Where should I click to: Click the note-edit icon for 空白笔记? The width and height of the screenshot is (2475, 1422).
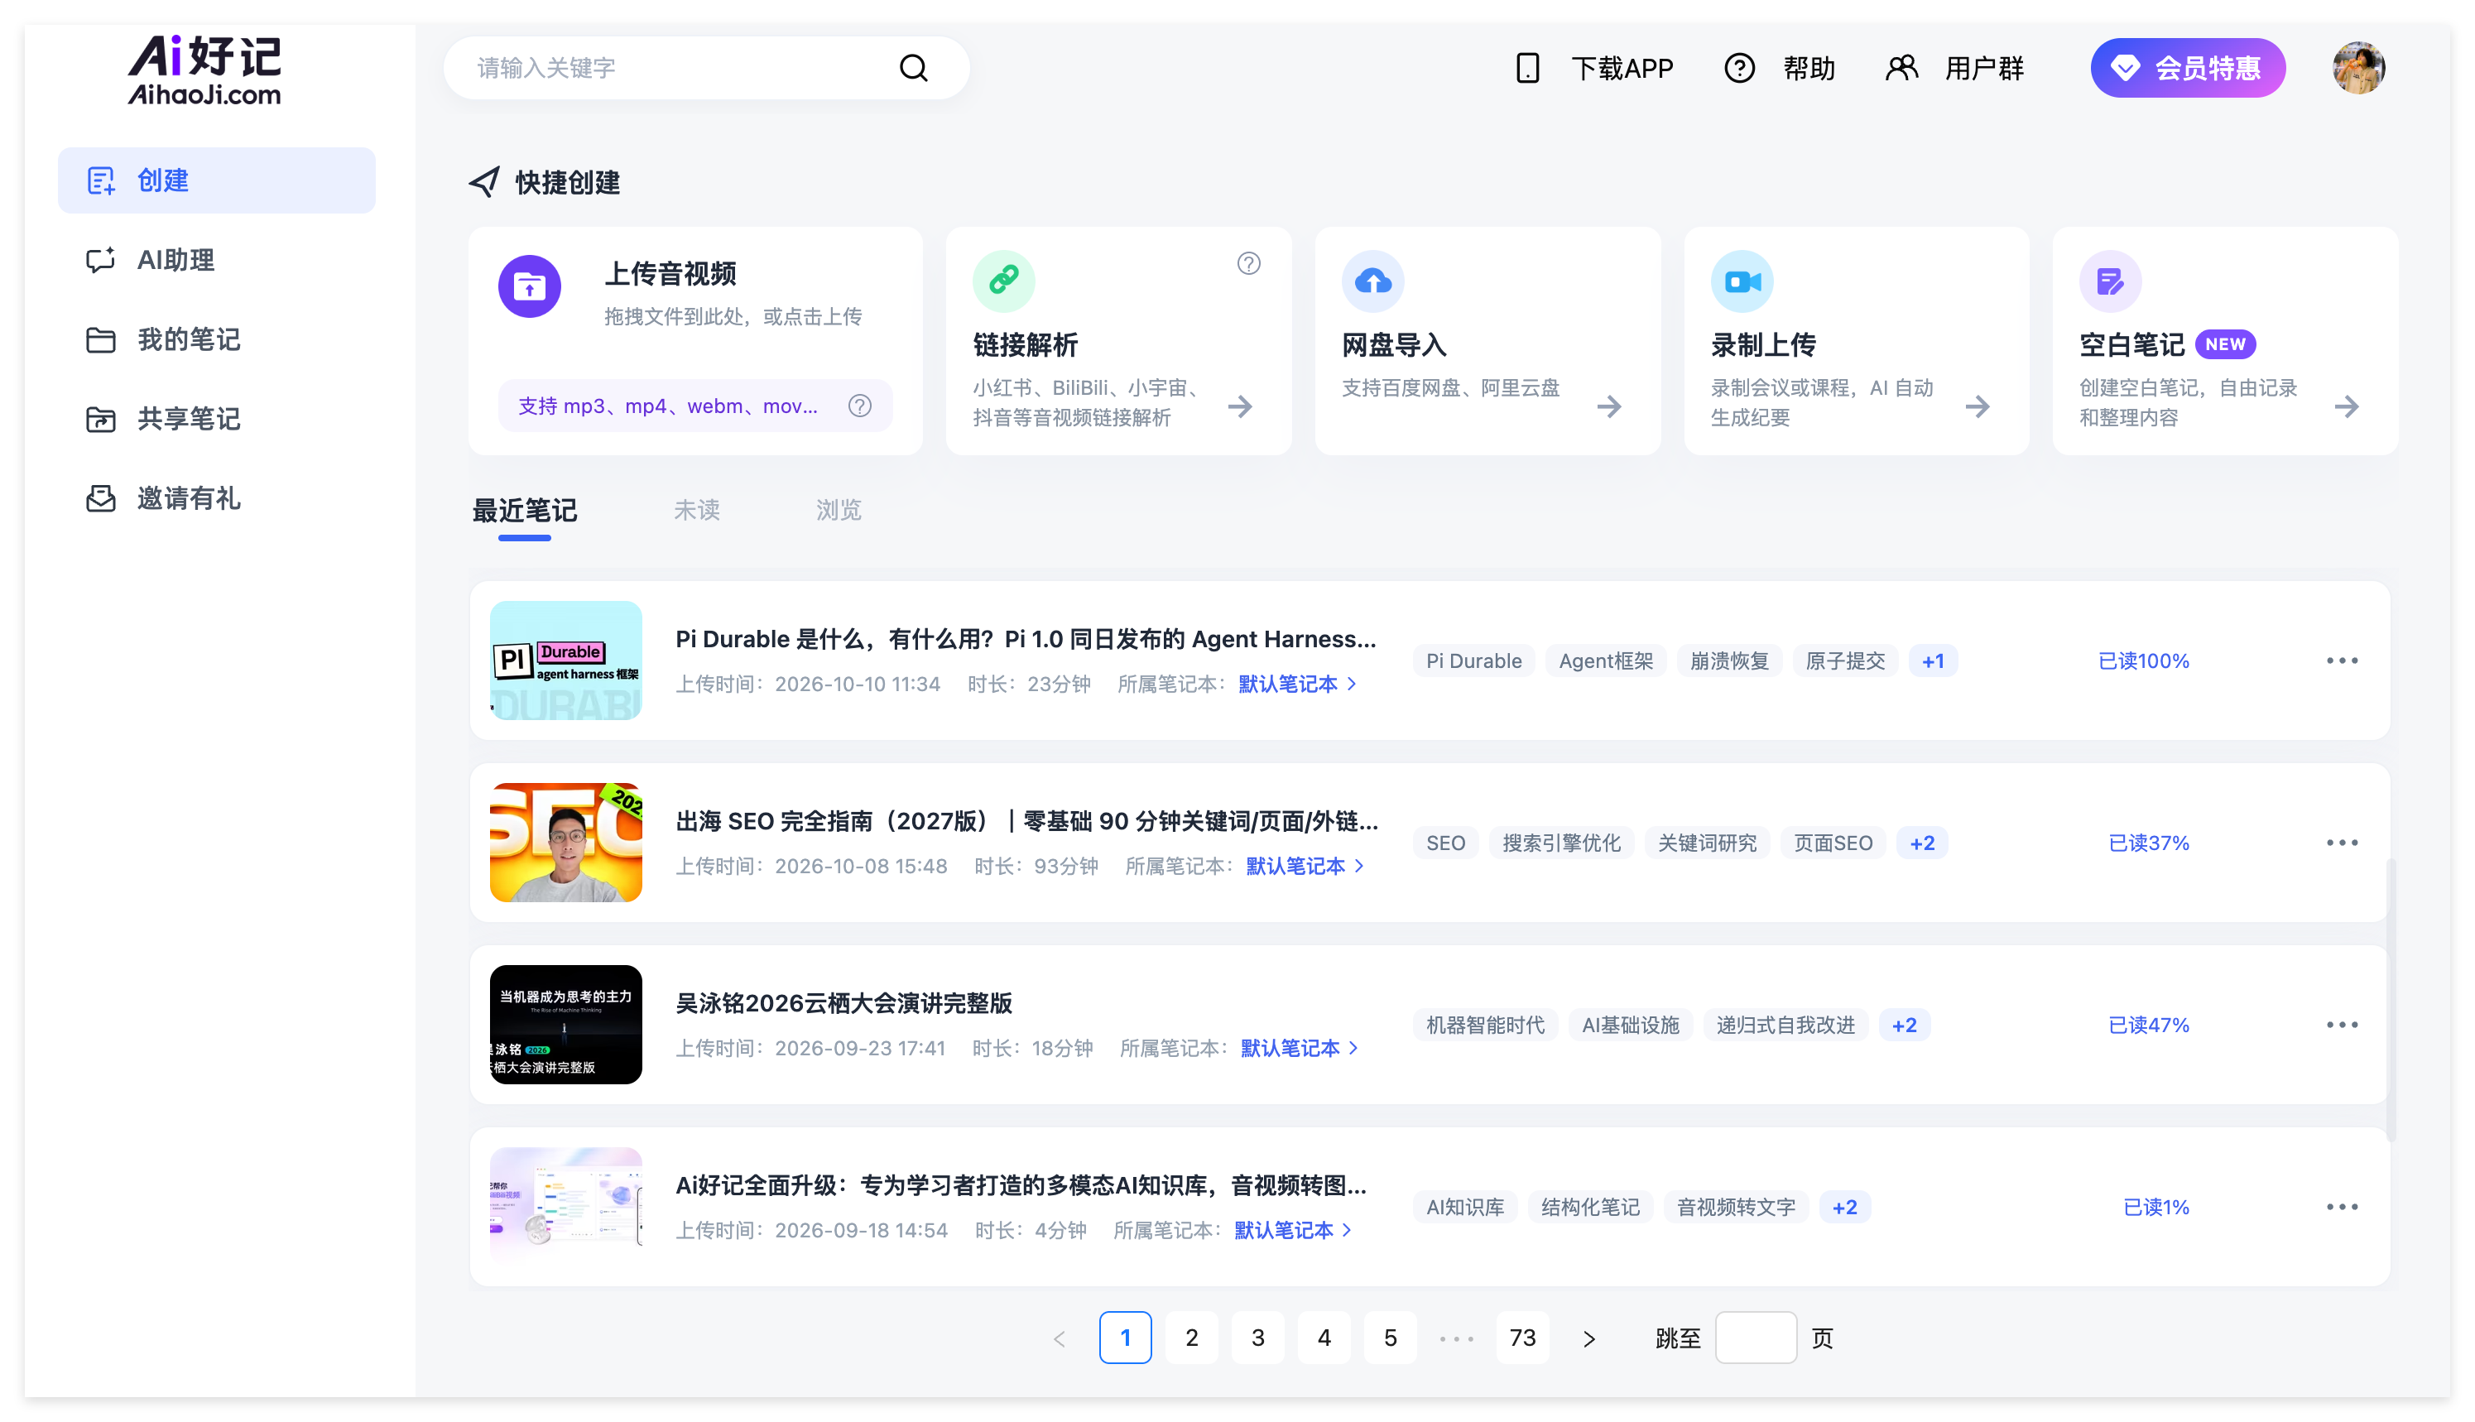coord(2111,281)
